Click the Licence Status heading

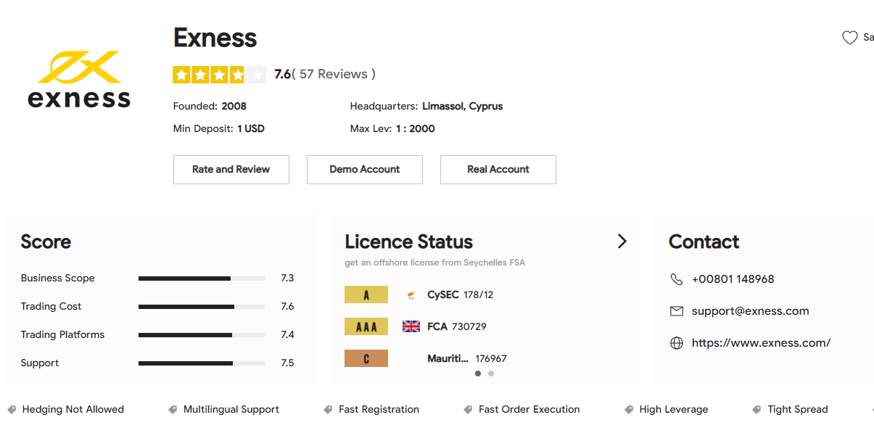point(409,242)
